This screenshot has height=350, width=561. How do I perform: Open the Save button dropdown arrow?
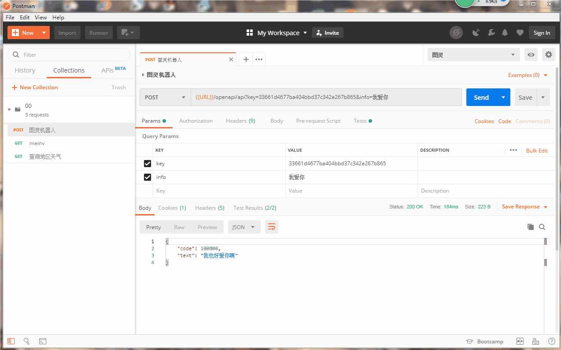[543, 97]
